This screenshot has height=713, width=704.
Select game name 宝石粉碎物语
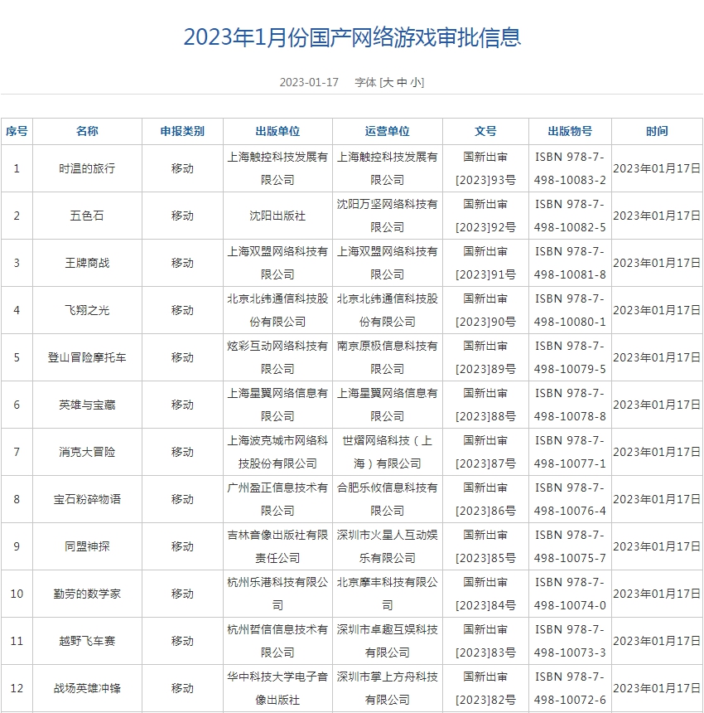[x=87, y=500]
